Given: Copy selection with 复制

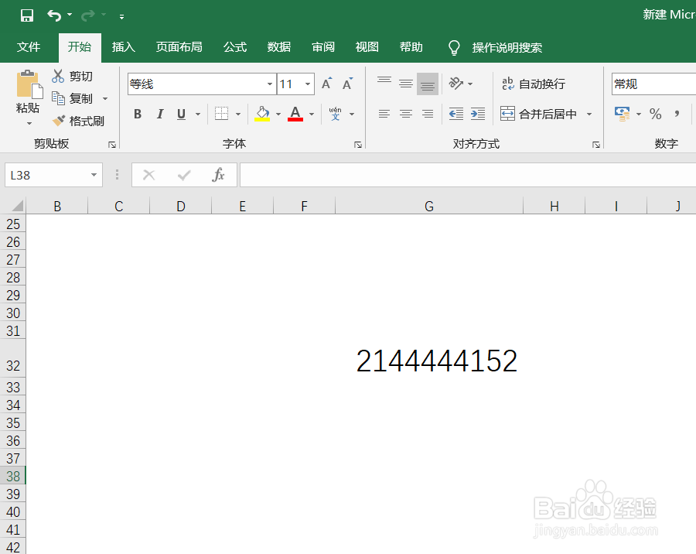Looking at the screenshot, I should point(73,98).
